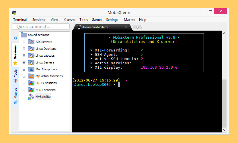The image size is (238, 143).
Task: Select the Linux Servers label
Action: (x=45, y=62)
